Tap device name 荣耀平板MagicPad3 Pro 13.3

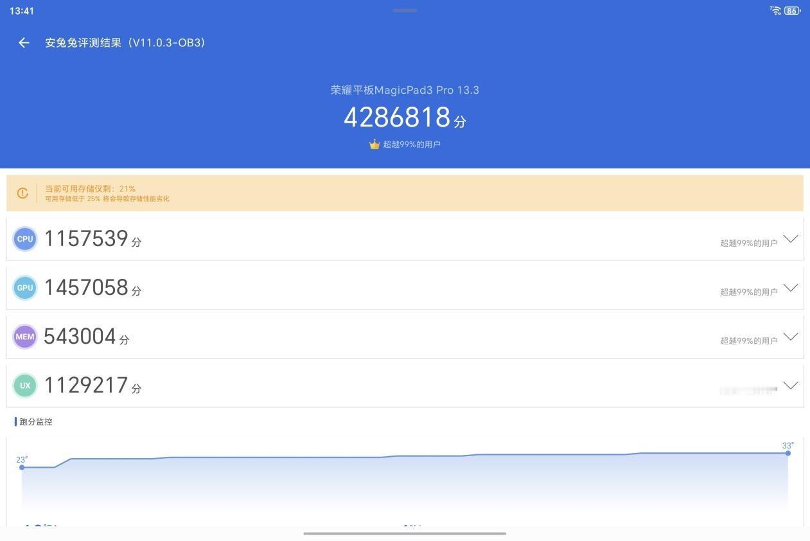(405, 90)
